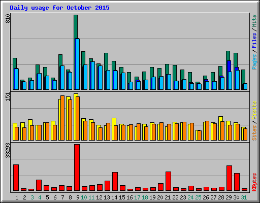The height and width of the screenshot is (203, 260).
Task: Click the 810 hits axis label
Action: [x=8, y=19]
